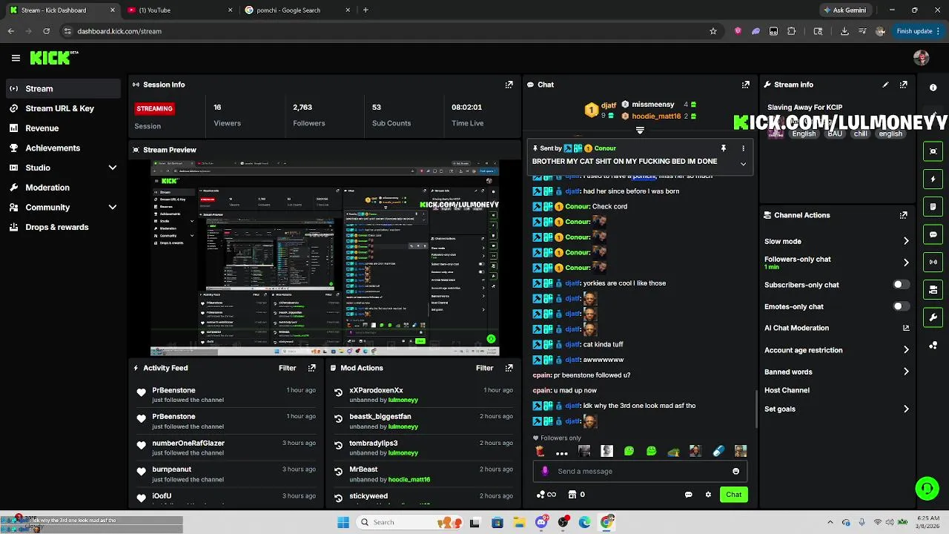The height and width of the screenshot is (534, 949).
Task: Click the speech bubble icon in right toolbar
Action: [933, 234]
